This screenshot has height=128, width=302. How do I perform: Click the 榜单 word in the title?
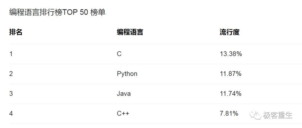(x=98, y=13)
